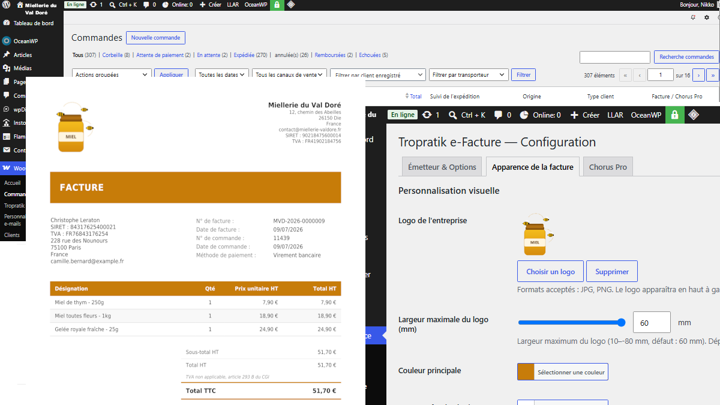Open Articles via its pin icon
Image resolution: width=720 pixels, height=405 pixels.
coord(7,55)
